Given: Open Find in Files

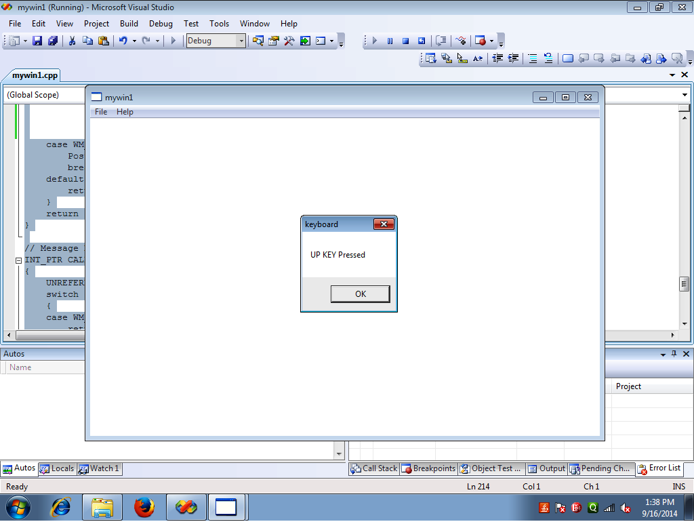Looking at the screenshot, I should point(258,41).
